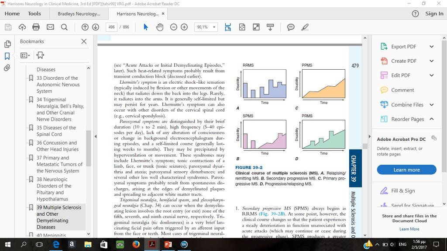
Task: Select bookmark 39 Multiple Sclerosis
Action: pyautogui.click(x=59, y=217)
